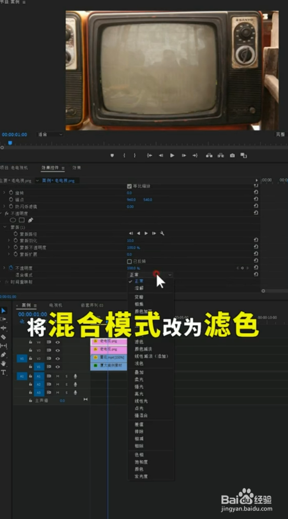The height and width of the screenshot is (519, 288).
Task: Reset the 蒙版羽化 parameter
Action: point(256,241)
